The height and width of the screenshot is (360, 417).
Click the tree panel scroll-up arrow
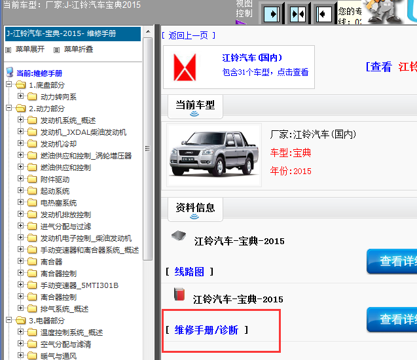click(148, 32)
